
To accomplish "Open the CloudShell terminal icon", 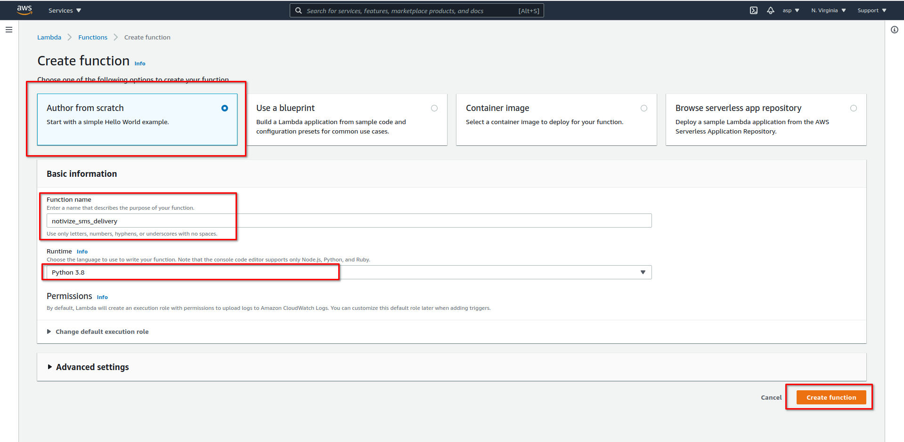I will [x=754, y=10].
